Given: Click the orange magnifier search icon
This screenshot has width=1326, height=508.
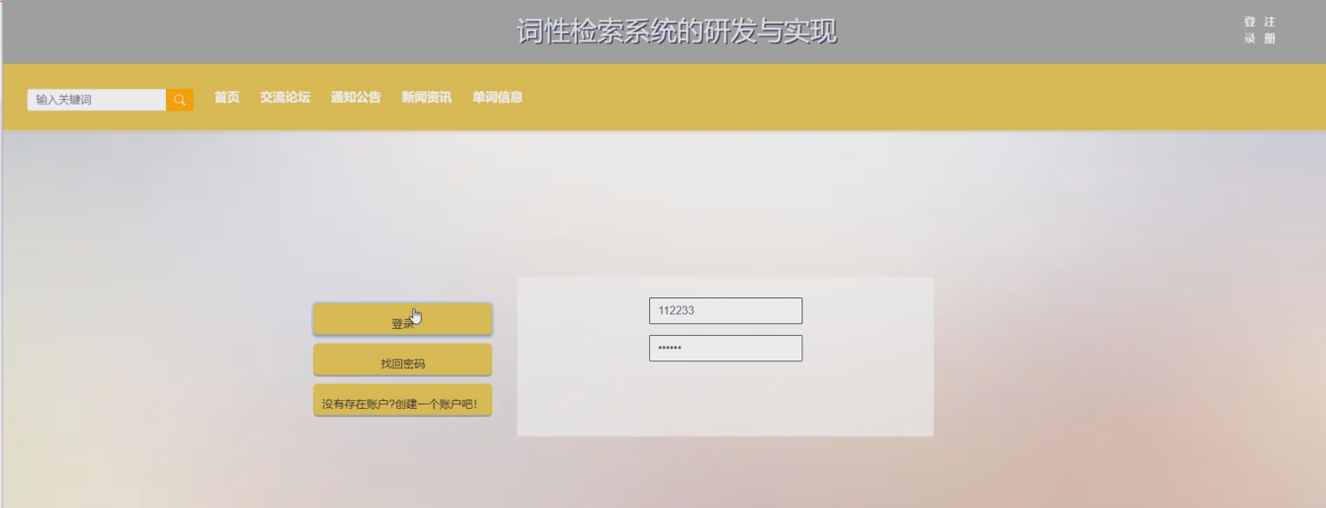Looking at the screenshot, I should point(179,100).
